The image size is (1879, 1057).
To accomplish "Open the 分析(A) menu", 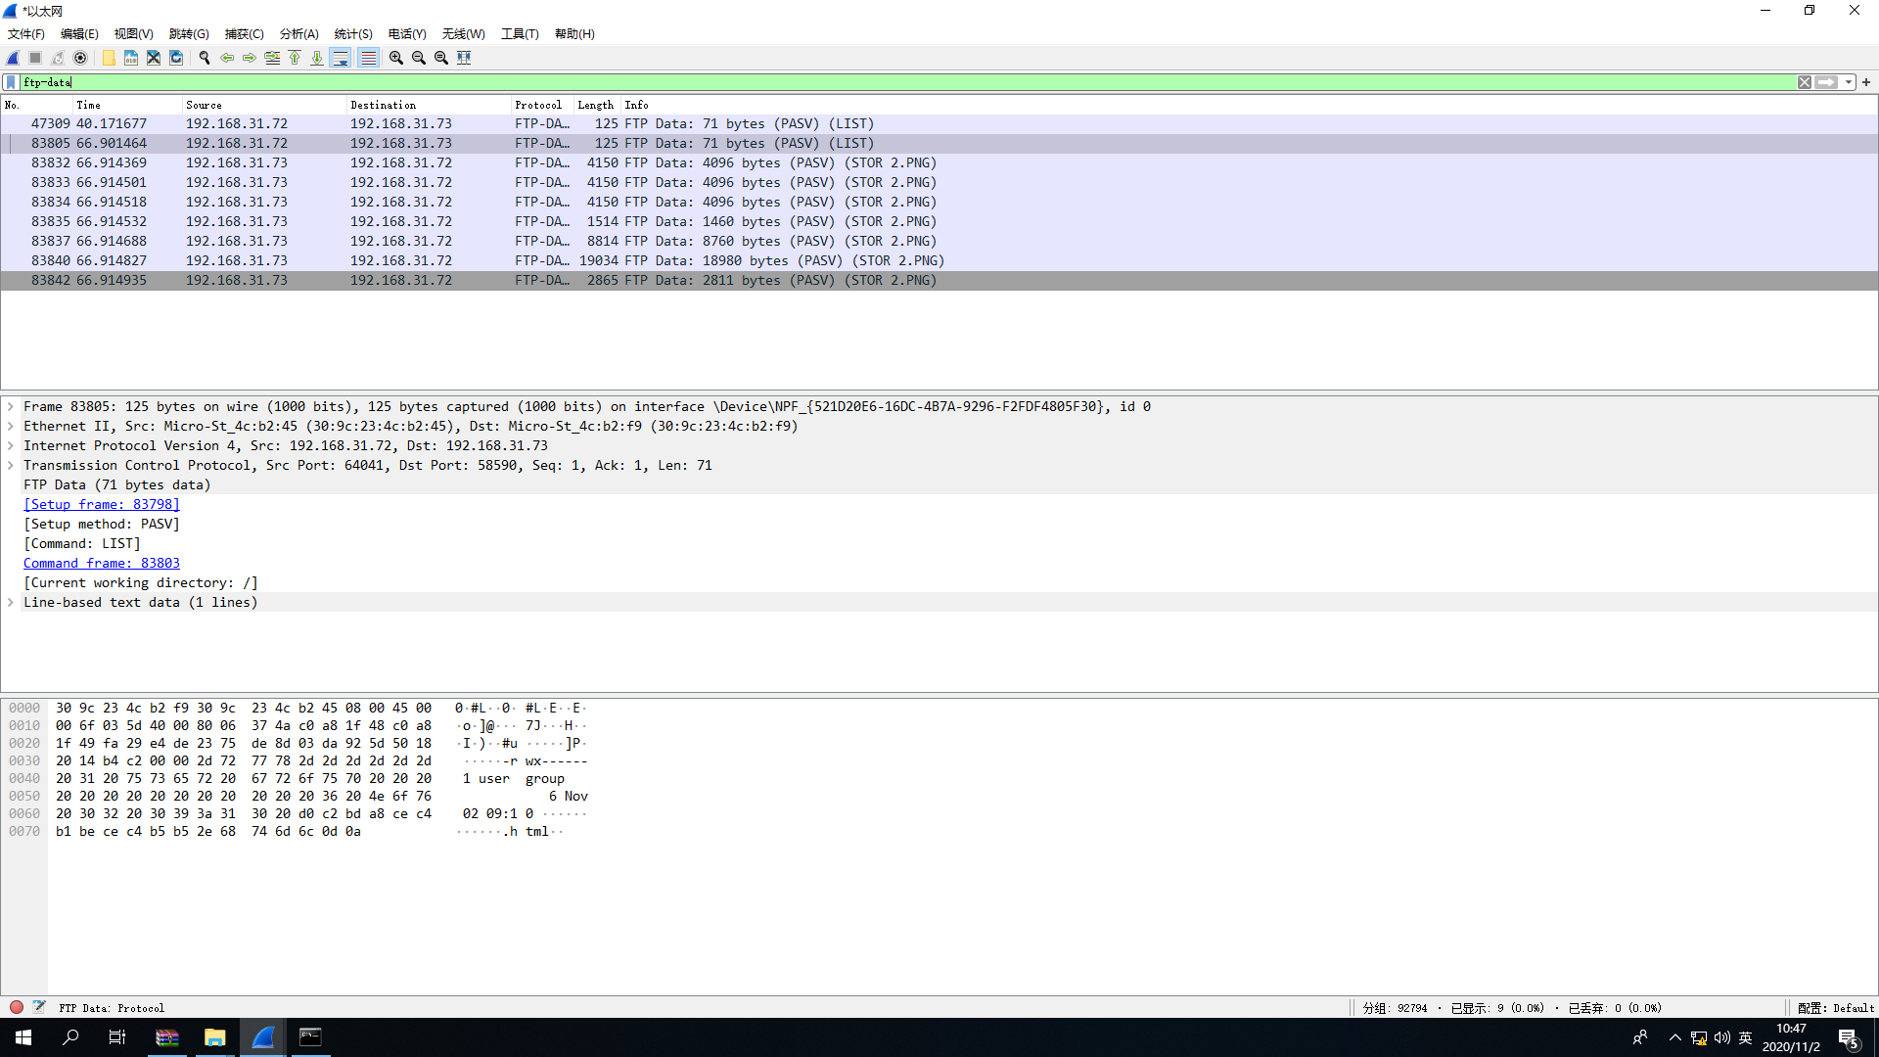I will pos(298,33).
